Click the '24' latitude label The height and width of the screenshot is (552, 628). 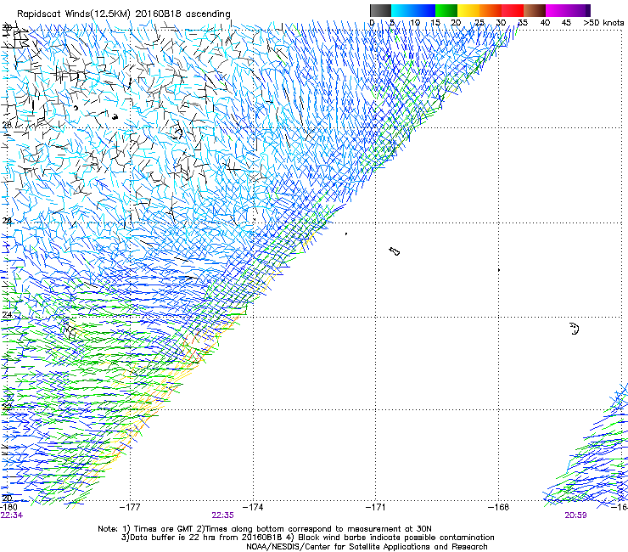pyautogui.click(x=7, y=315)
